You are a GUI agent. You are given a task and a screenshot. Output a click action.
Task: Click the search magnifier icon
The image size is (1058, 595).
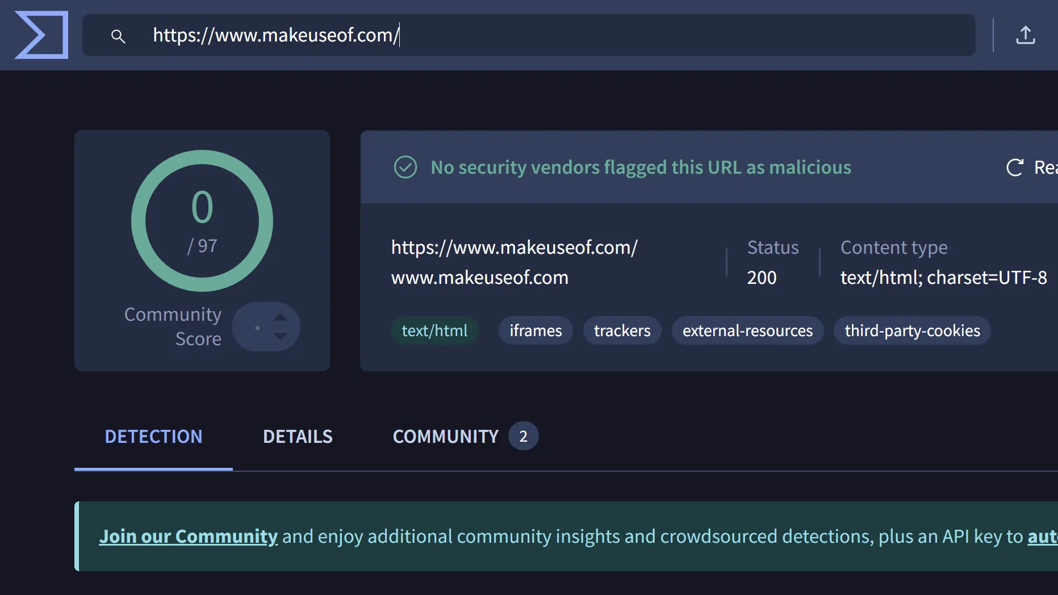click(118, 36)
